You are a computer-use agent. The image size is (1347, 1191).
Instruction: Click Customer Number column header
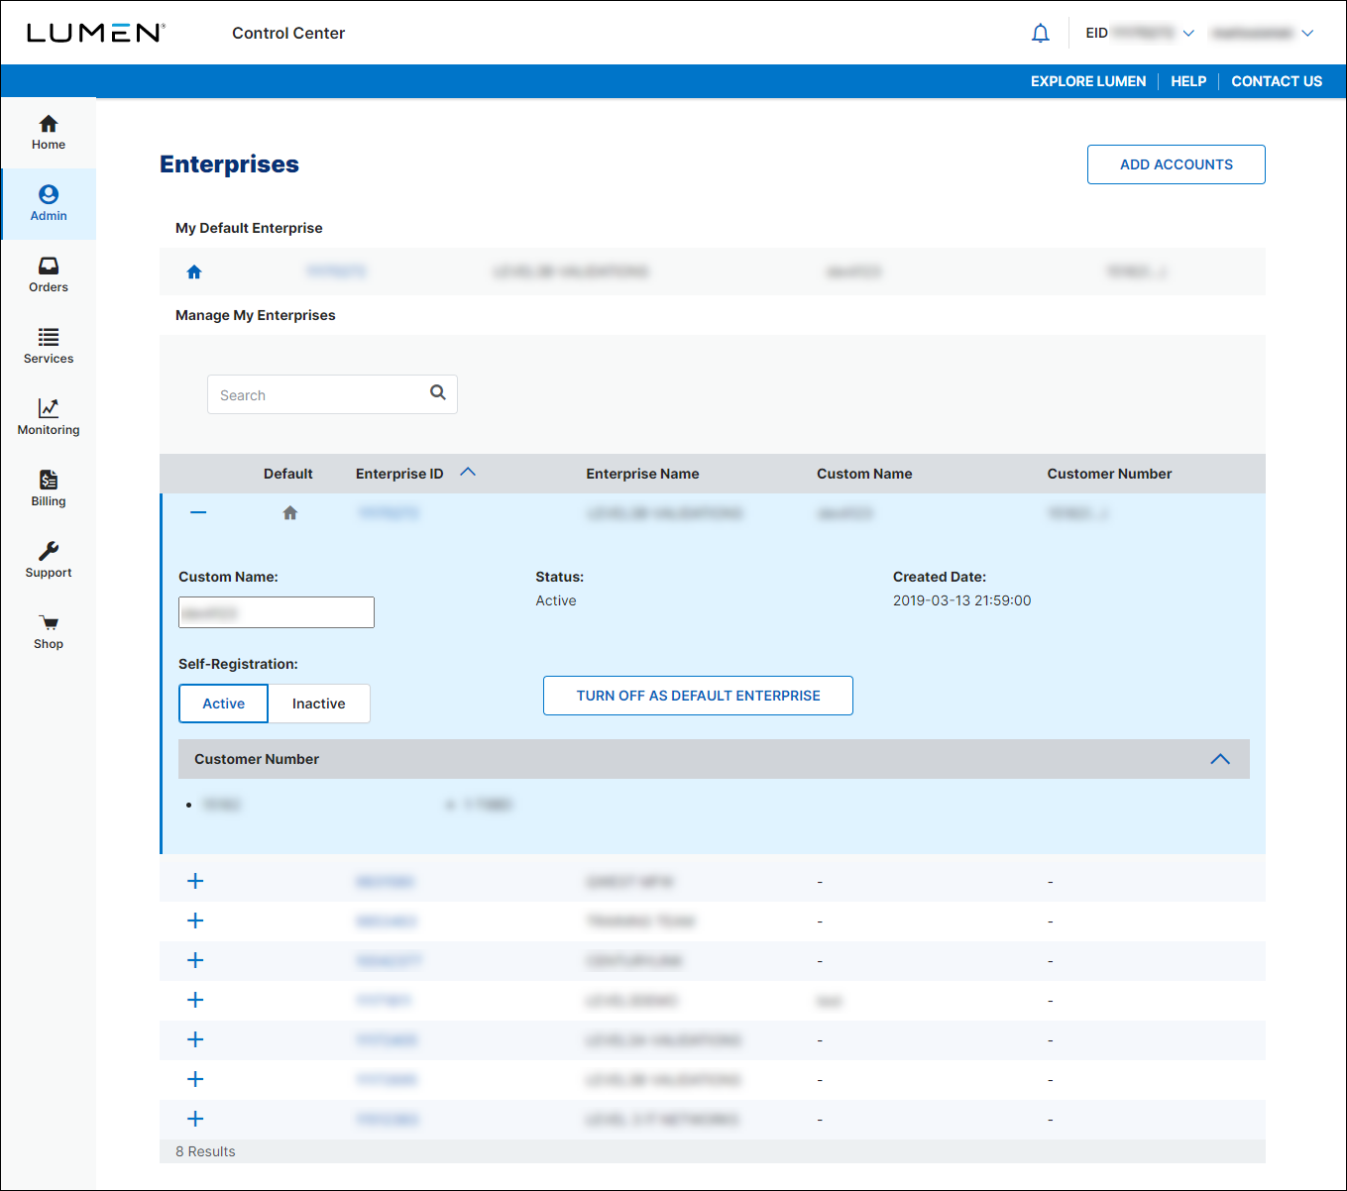coord(1109,474)
